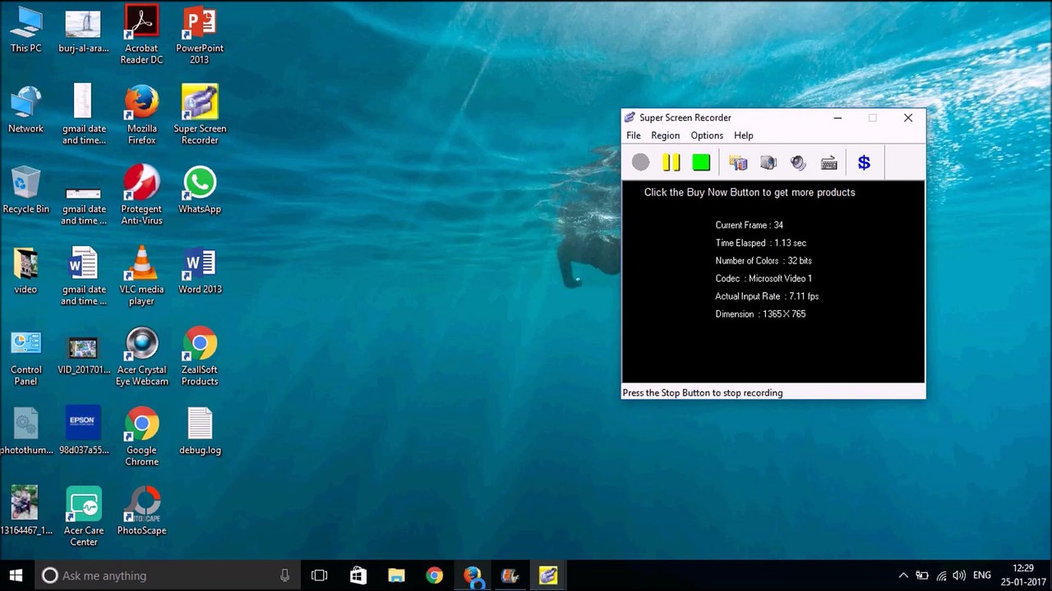This screenshot has width=1052, height=591.
Task: Open the ENG language selector in taskbar
Action: tap(981, 575)
